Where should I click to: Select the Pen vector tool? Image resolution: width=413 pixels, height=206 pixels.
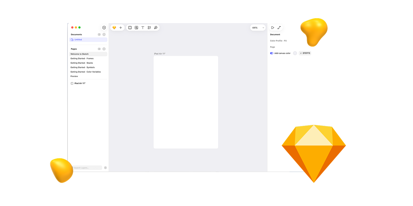[156, 28]
